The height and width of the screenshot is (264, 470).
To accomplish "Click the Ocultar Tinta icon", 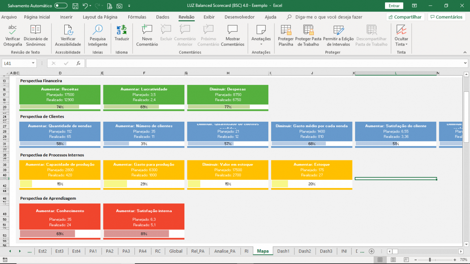I will tap(401, 30).
